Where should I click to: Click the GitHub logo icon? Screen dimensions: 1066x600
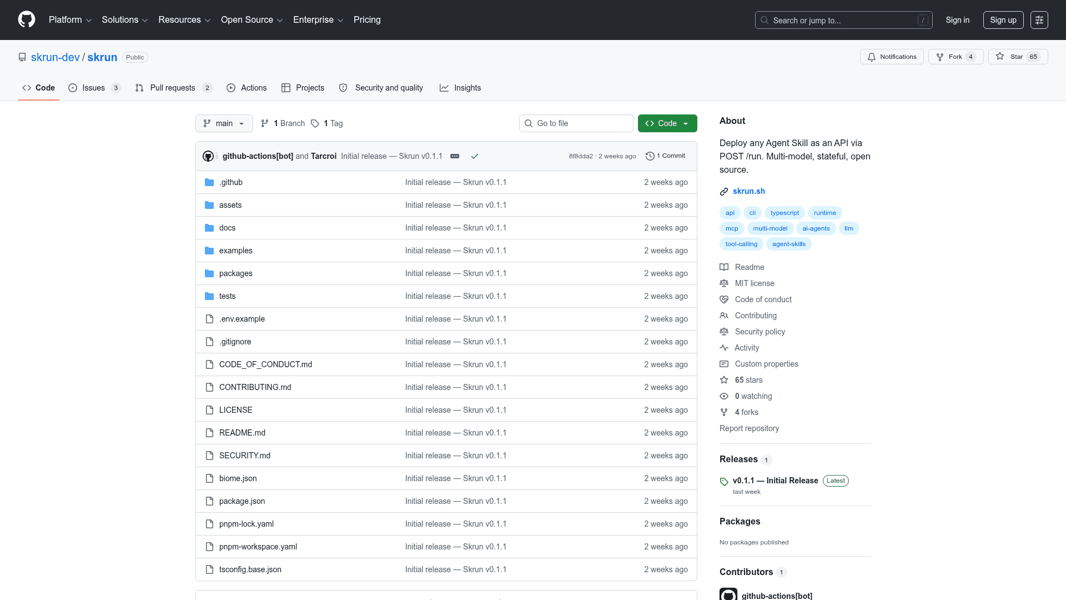tap(27, 19)
